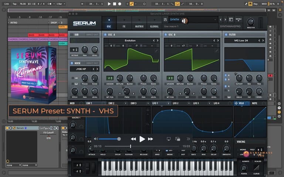
Task: Toggle the SUB oscillator enable switch
Action: coord(71,35)
